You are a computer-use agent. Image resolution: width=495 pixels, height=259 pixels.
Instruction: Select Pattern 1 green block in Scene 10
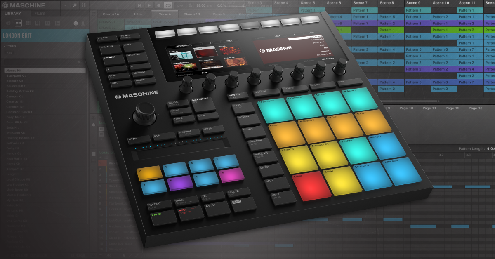[443, 30]
